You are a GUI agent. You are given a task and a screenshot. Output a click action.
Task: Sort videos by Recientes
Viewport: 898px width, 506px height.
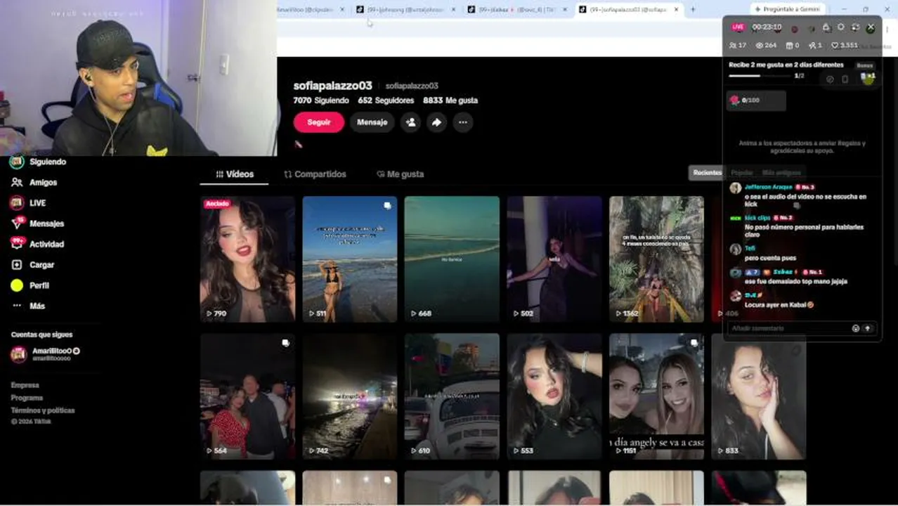pos(707,172)
